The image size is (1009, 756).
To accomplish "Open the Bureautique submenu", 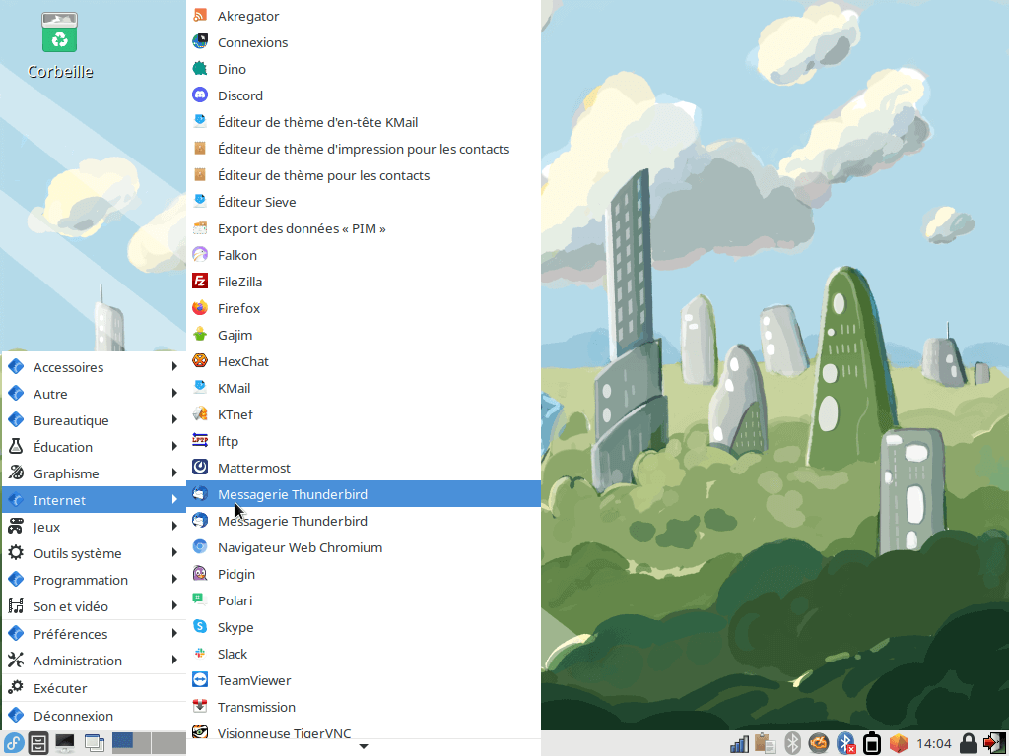I will point(94,420).
